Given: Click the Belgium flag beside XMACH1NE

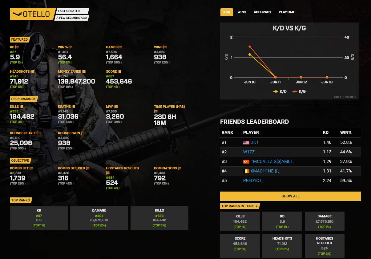Looking at the screenshot, I should [x=246, y=171].
